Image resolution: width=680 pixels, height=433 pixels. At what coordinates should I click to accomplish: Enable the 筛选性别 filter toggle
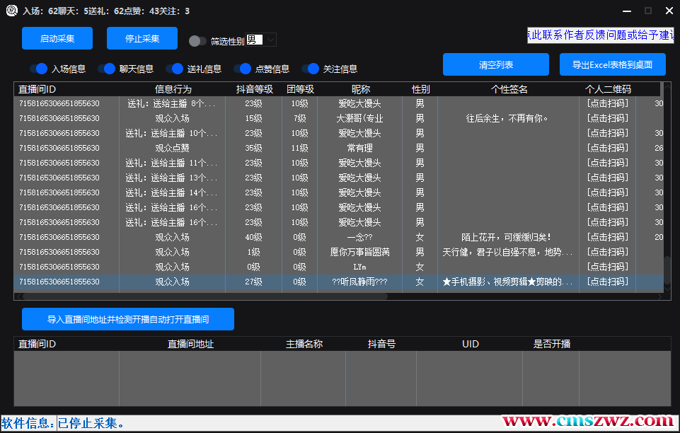198,41
